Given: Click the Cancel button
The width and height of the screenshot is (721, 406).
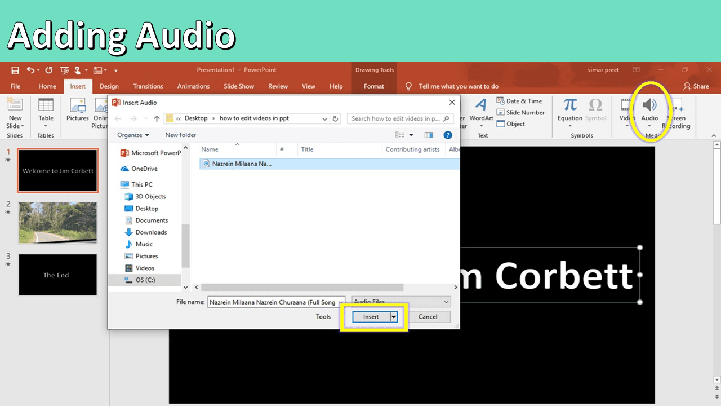Looking at the screenshot, I should tap(428, 317).
